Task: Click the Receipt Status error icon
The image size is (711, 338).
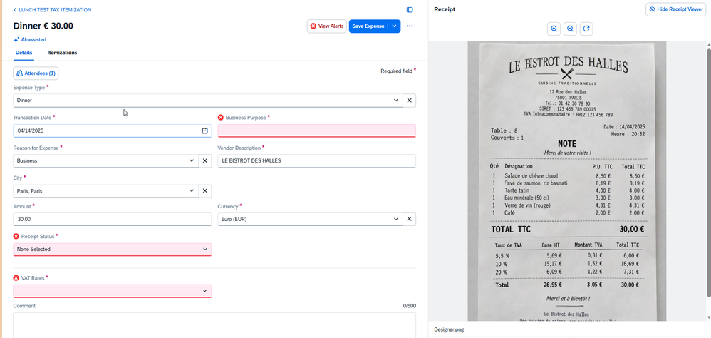Action: [16, 236]
